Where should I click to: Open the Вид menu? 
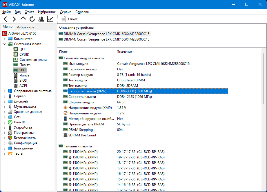pyautogui.click(x=17, y=12)
